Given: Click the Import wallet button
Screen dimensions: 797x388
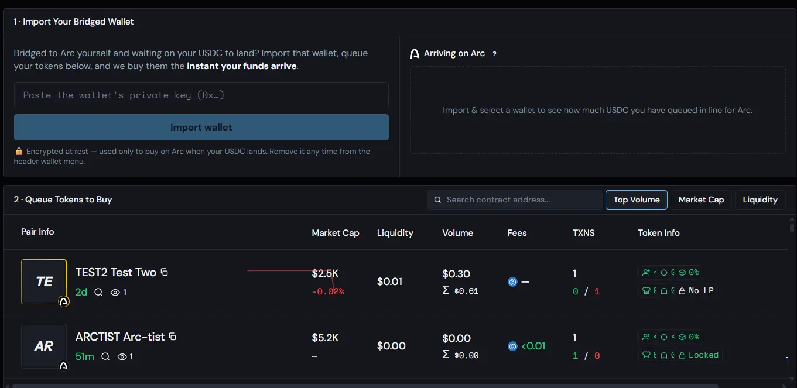Looking at the screenshot, I should click(201, 127).
